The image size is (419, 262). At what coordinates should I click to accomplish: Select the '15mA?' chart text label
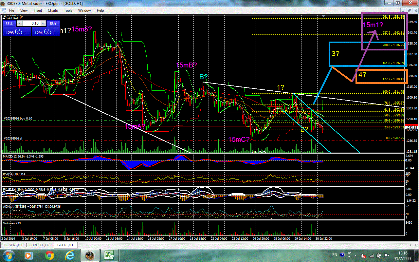[135, 126]
